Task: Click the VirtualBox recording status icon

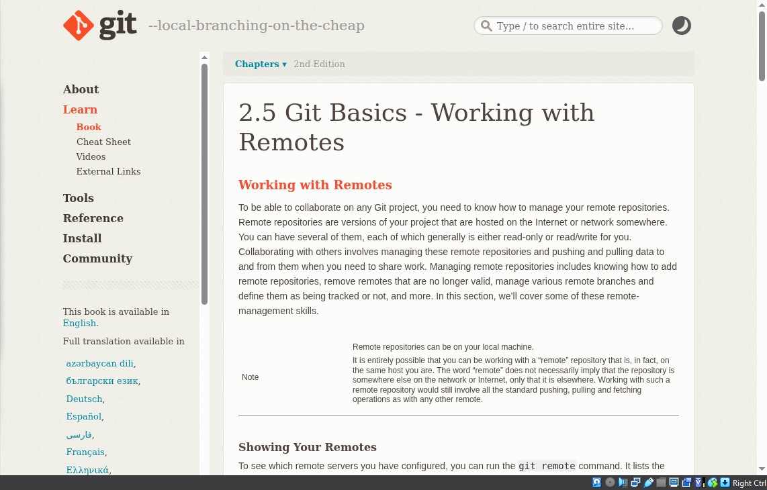Action: point(687,482)
